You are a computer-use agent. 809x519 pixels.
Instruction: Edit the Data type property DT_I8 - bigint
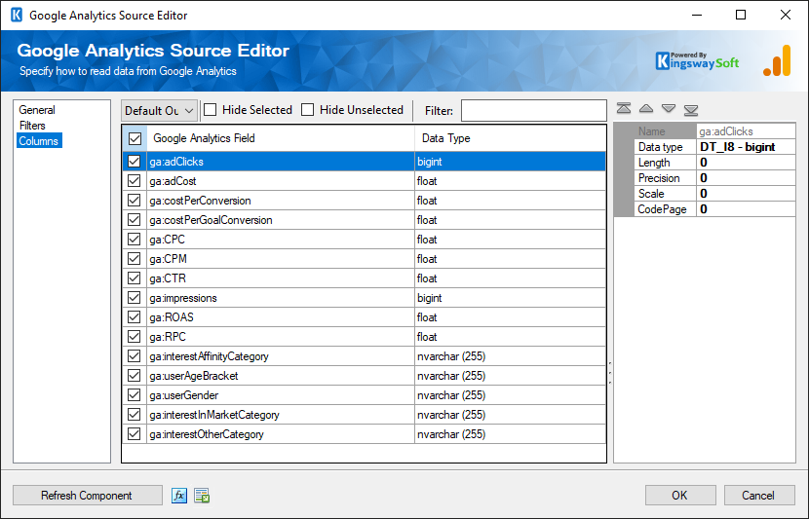point(746,147)
